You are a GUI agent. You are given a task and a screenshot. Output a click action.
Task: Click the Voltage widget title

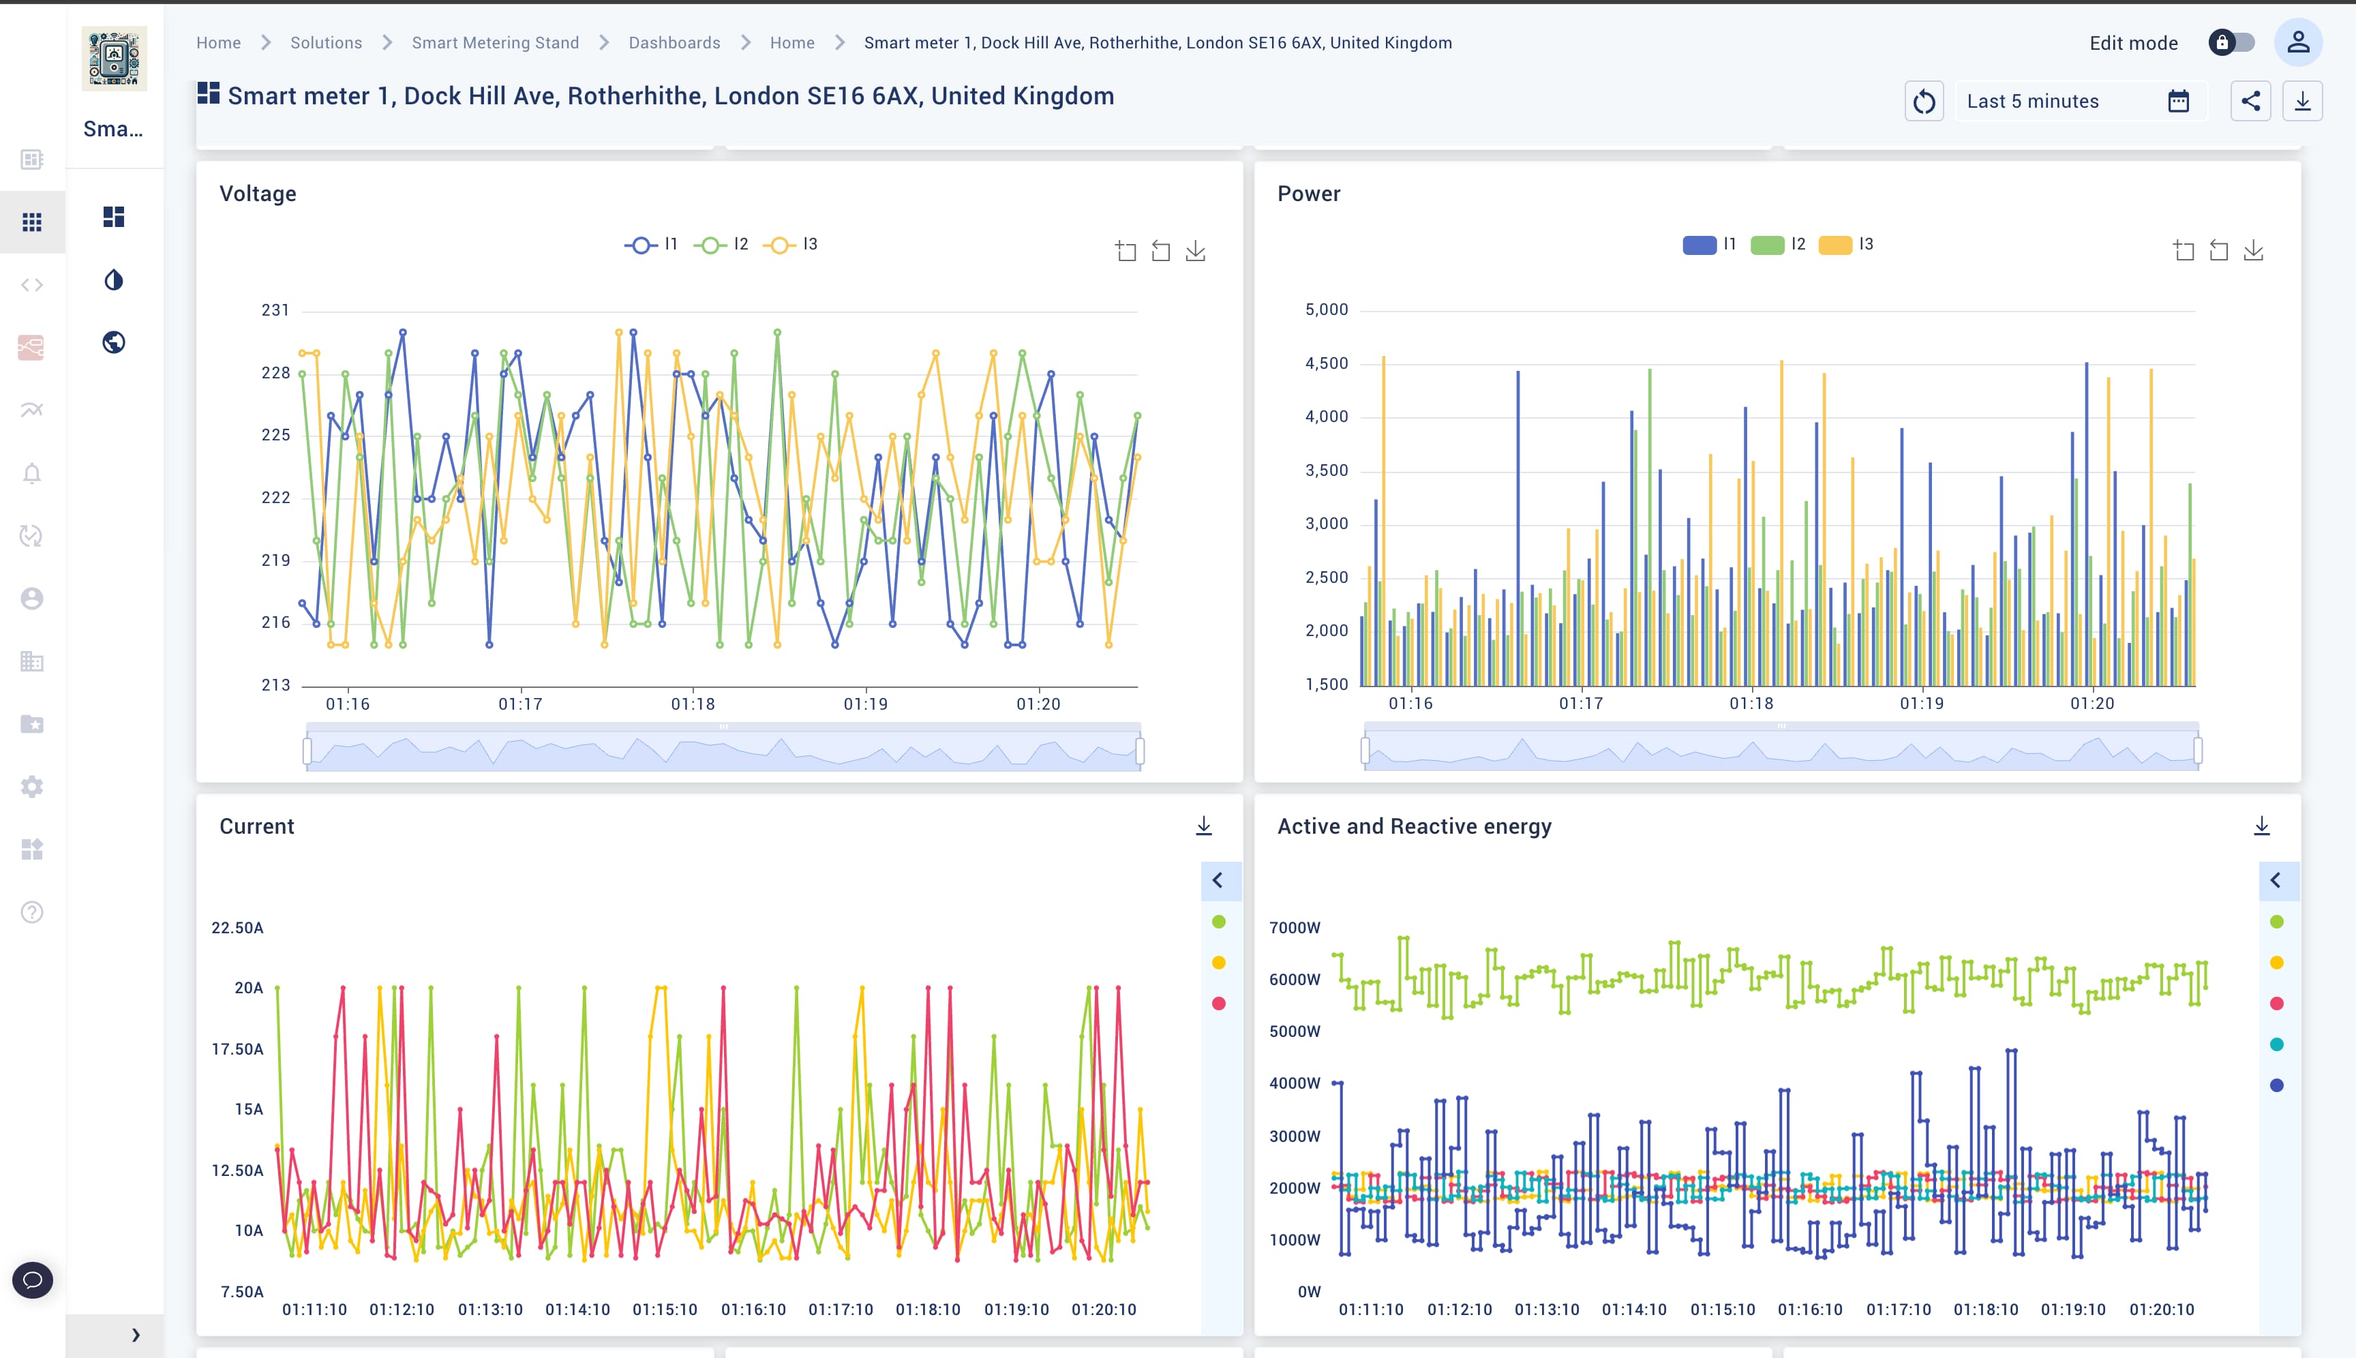258,194
